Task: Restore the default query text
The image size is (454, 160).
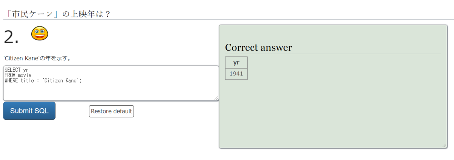Action: click(111, 111)
